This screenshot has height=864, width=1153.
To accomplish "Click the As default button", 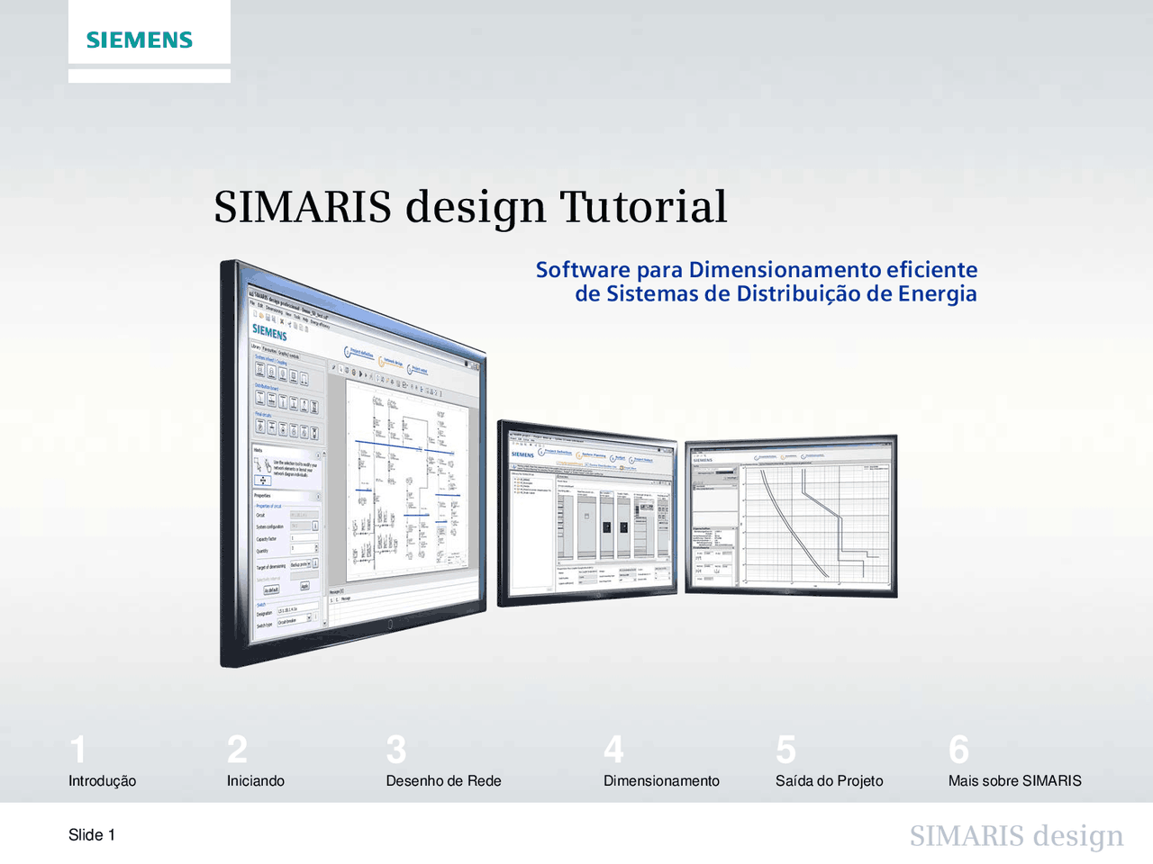I will (272, 589).
